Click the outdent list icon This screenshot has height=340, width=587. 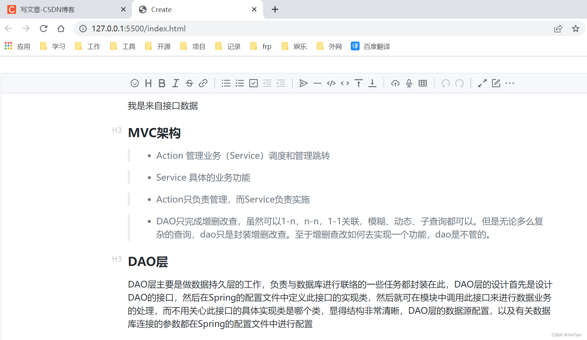pos(267,83)
